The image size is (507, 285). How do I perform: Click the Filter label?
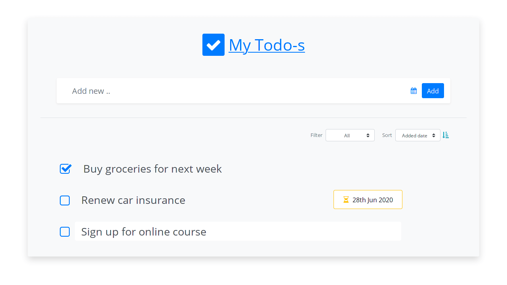(x=316, y=135)
